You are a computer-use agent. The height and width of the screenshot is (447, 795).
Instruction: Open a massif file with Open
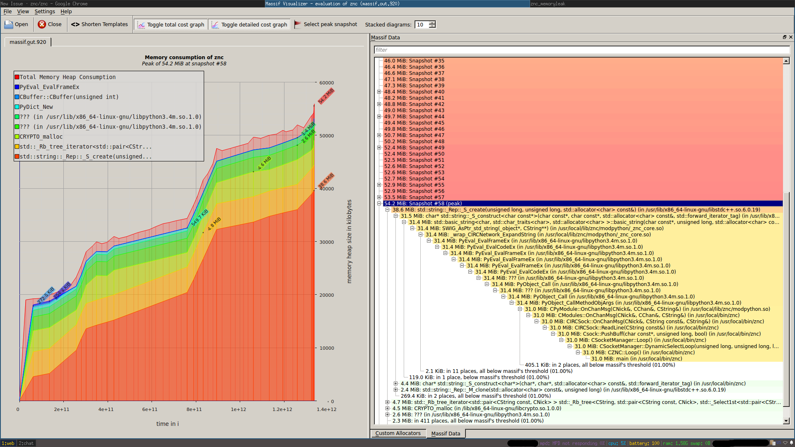click(17, 24)
